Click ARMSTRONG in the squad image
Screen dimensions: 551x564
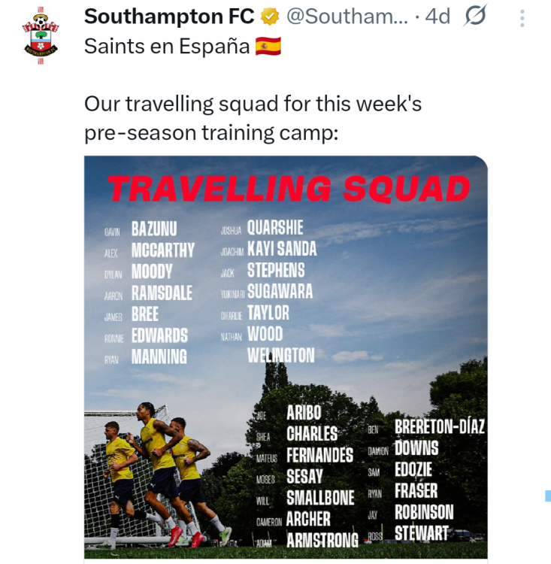coord(322,540)
